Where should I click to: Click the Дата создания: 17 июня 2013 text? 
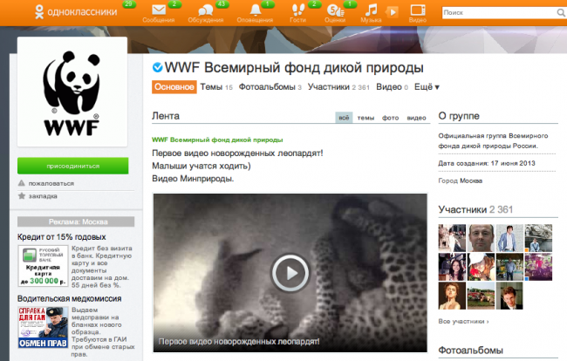(x=487, y=163)
